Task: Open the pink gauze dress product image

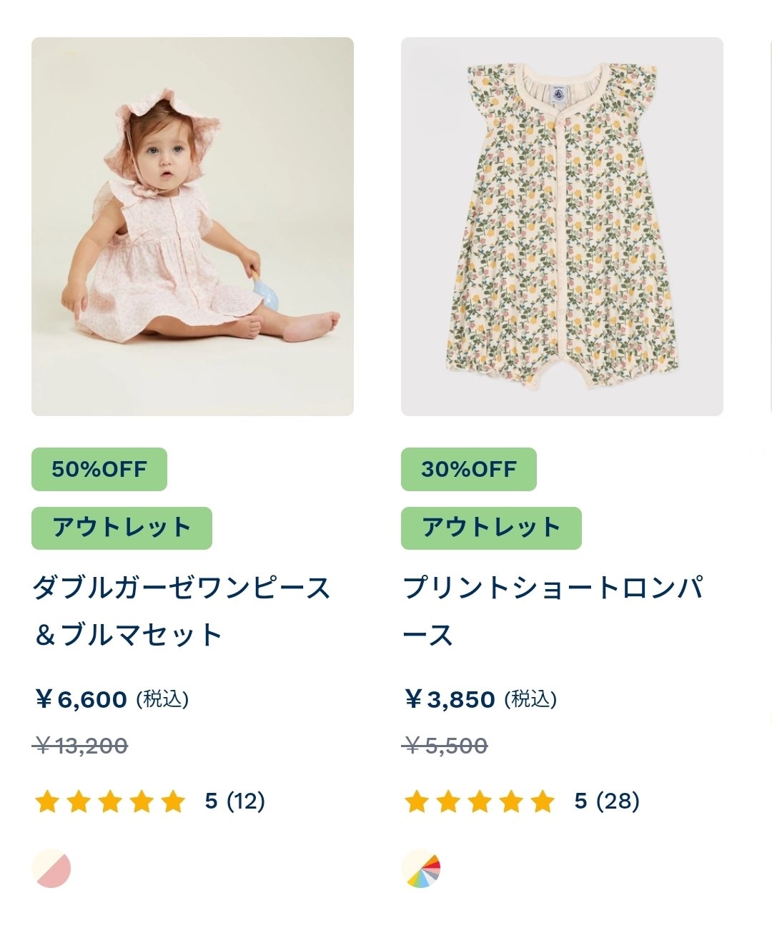Action: (x=192, y=227)
